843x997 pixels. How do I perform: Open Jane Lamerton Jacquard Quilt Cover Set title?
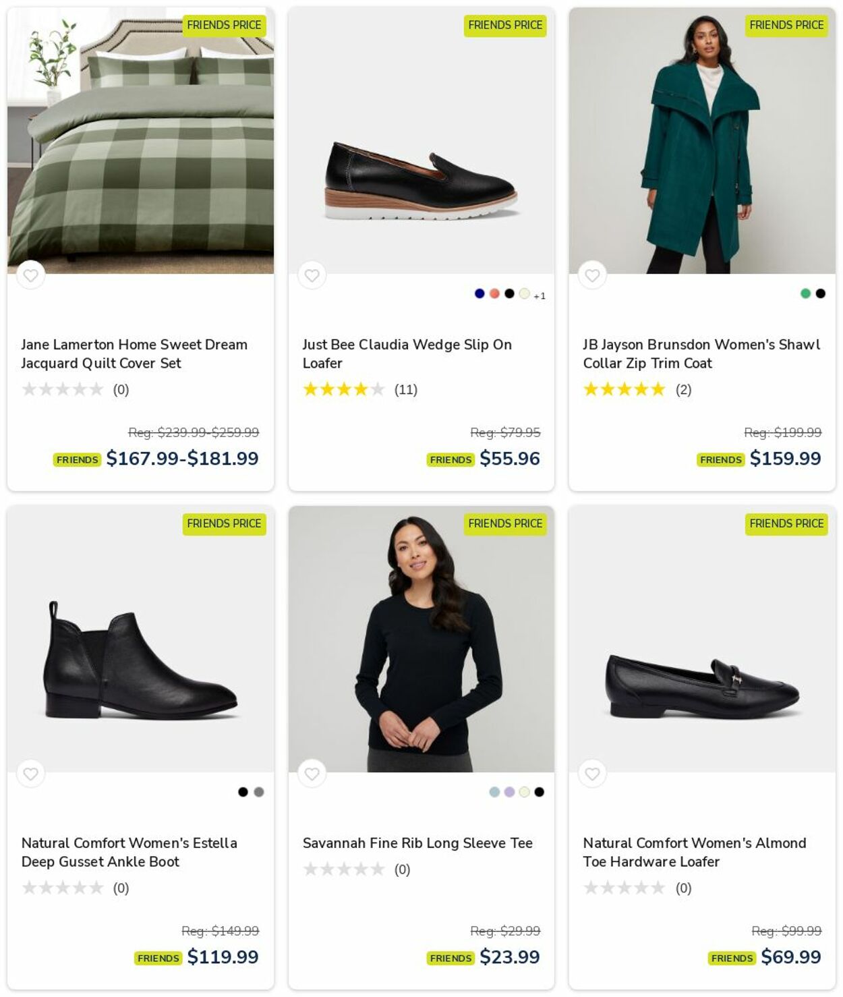point(134,353)
